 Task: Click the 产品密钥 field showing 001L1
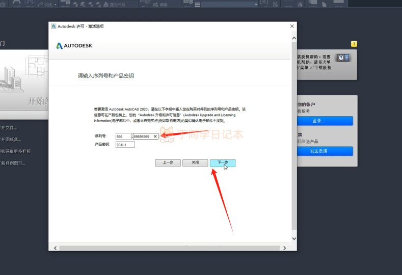click(125, 145)
